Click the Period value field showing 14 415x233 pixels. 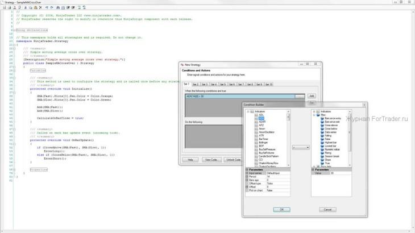[x=278, y=176]
